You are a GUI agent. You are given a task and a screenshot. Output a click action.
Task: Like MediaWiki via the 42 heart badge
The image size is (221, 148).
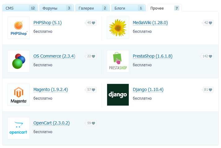tap(208, 23)
